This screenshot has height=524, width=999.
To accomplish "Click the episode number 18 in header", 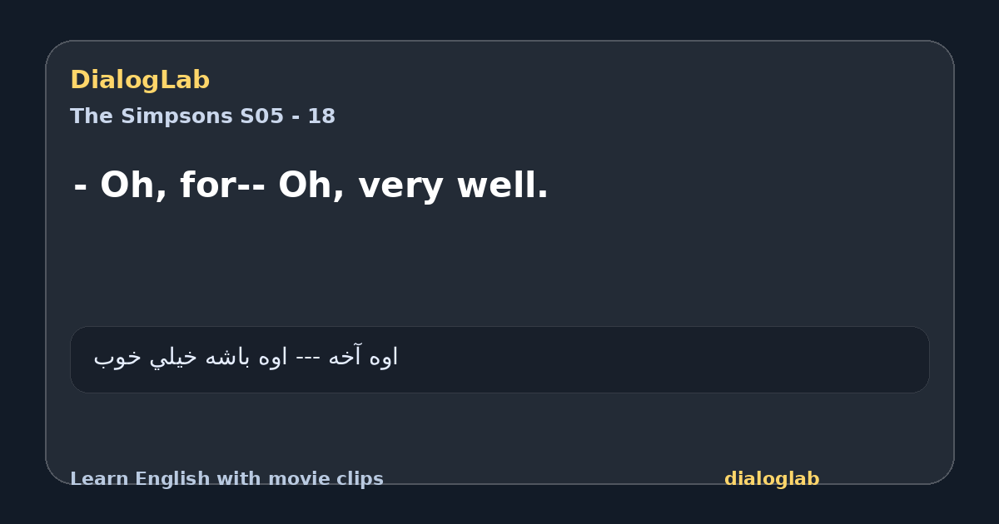I will click(321, 116).
